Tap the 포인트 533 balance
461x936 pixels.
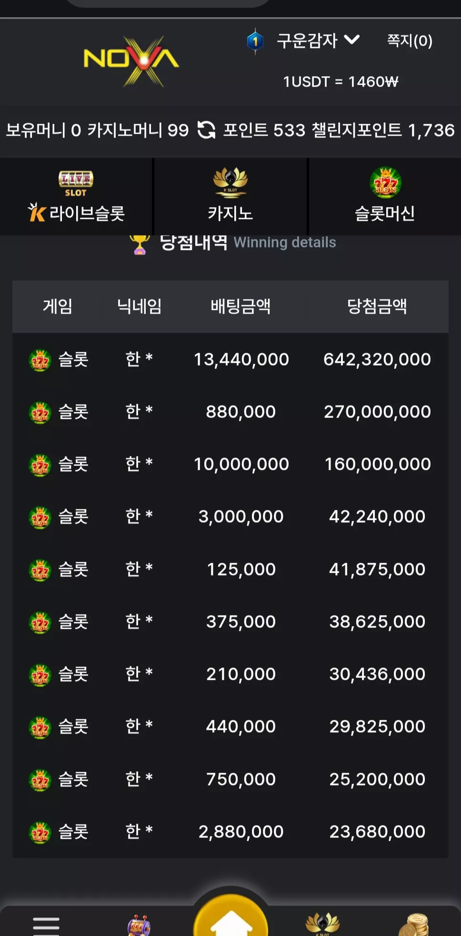pyautogui.click(x=264, y=130)
